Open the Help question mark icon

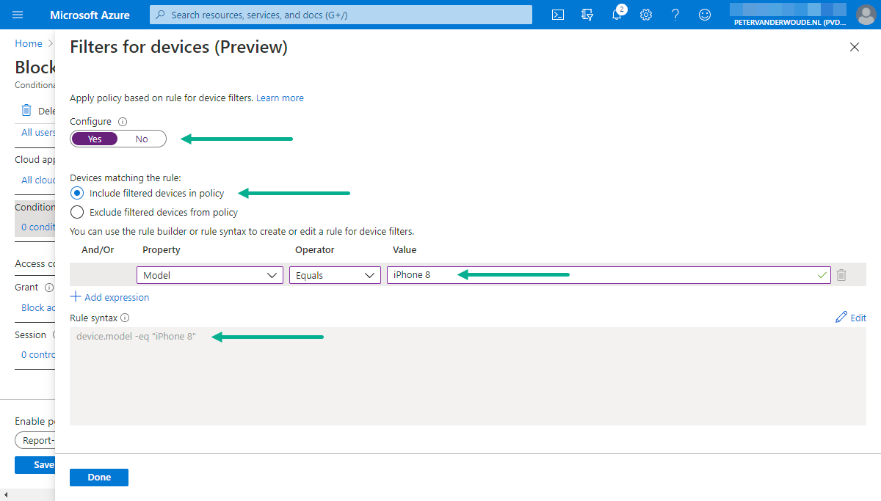(675, 15)
